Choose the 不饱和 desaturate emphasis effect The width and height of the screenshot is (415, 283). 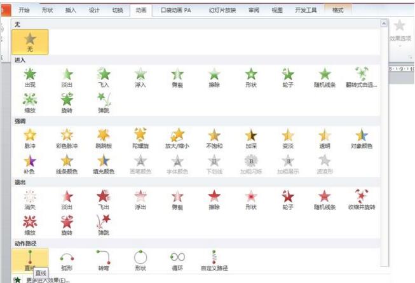[214, 139]
